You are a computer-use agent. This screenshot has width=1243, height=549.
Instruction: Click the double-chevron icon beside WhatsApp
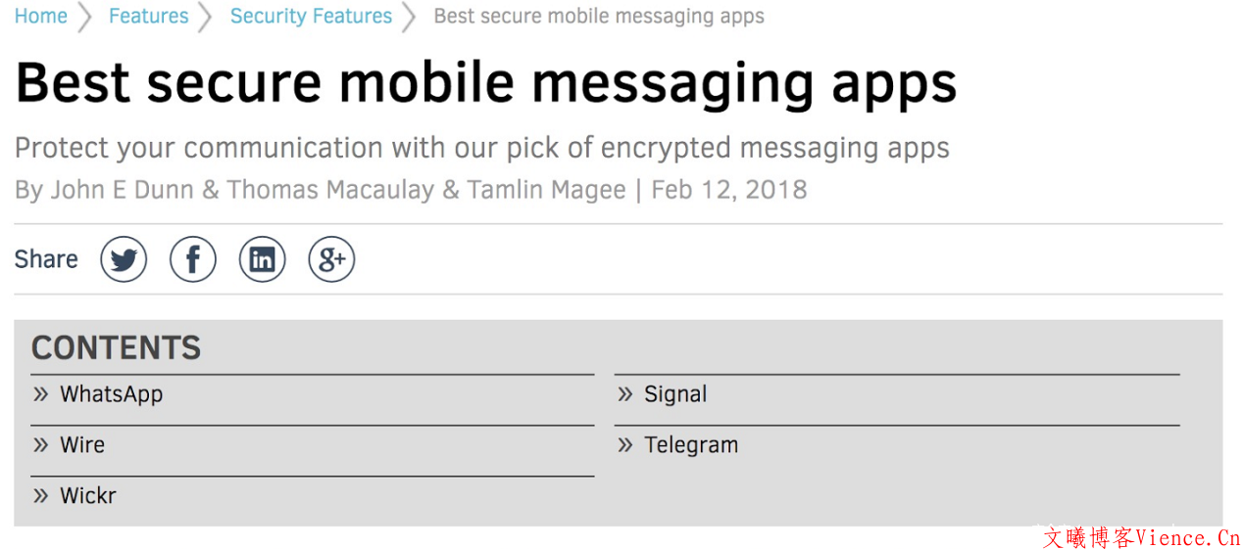[x=40, y=394]
